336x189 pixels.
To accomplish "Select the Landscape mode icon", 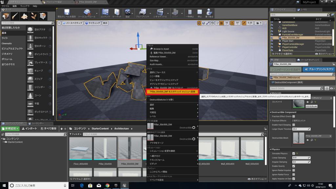I will click(x=24, y=16).
